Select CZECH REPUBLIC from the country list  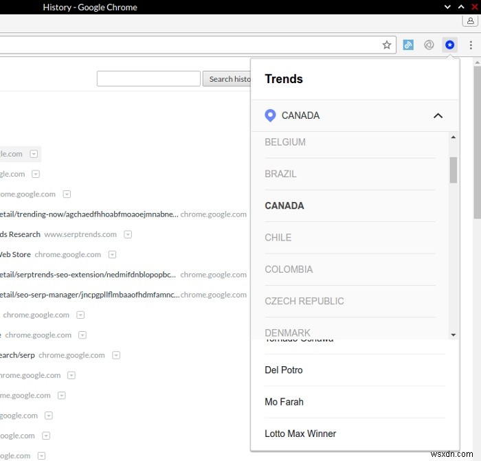[350, 301]
